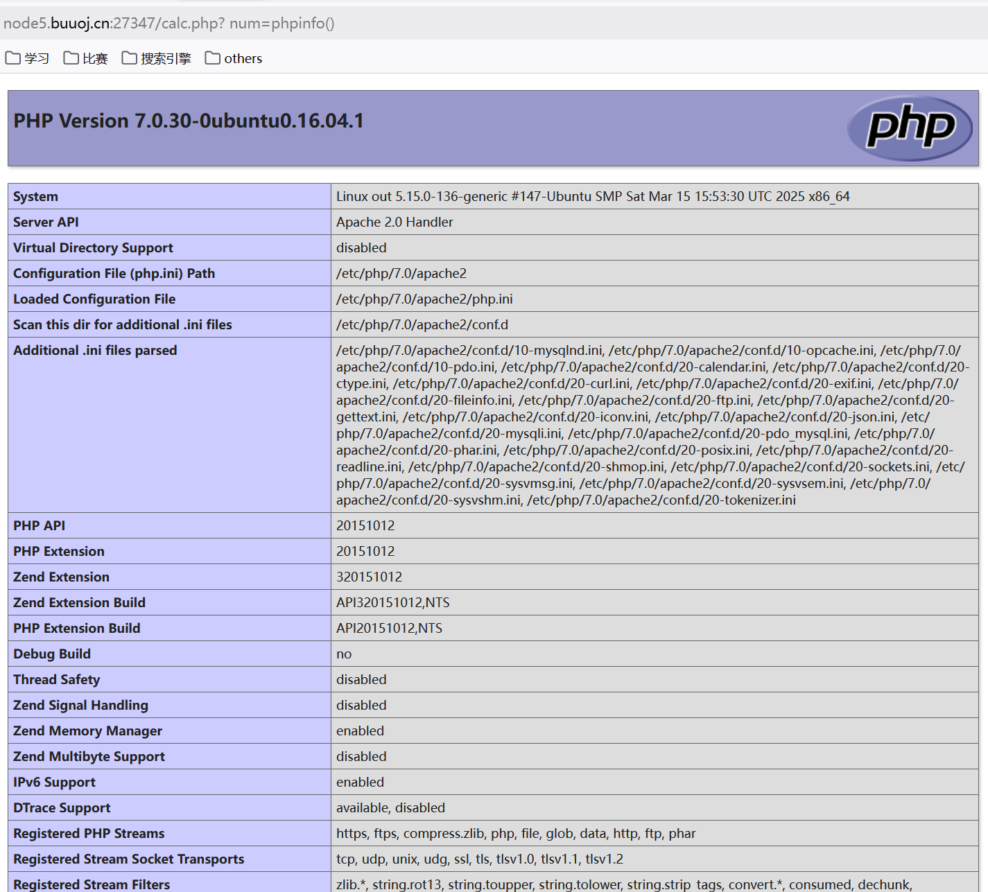
Task: Select PHP Extension value 20151012
Action: click(365, 551)
